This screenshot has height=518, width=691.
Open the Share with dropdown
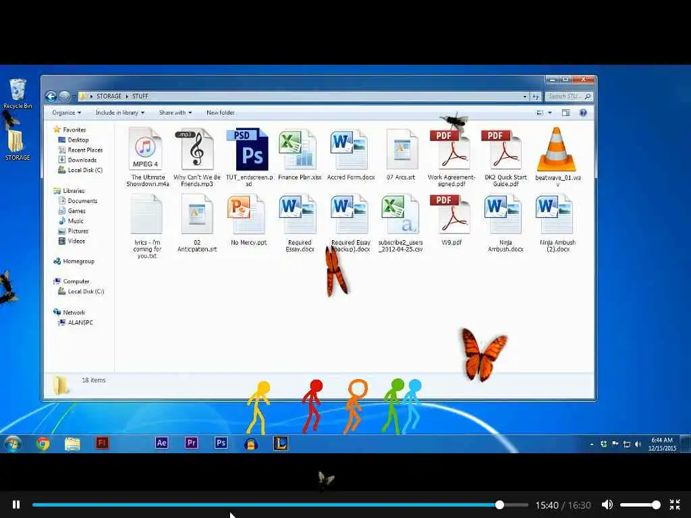175,113
